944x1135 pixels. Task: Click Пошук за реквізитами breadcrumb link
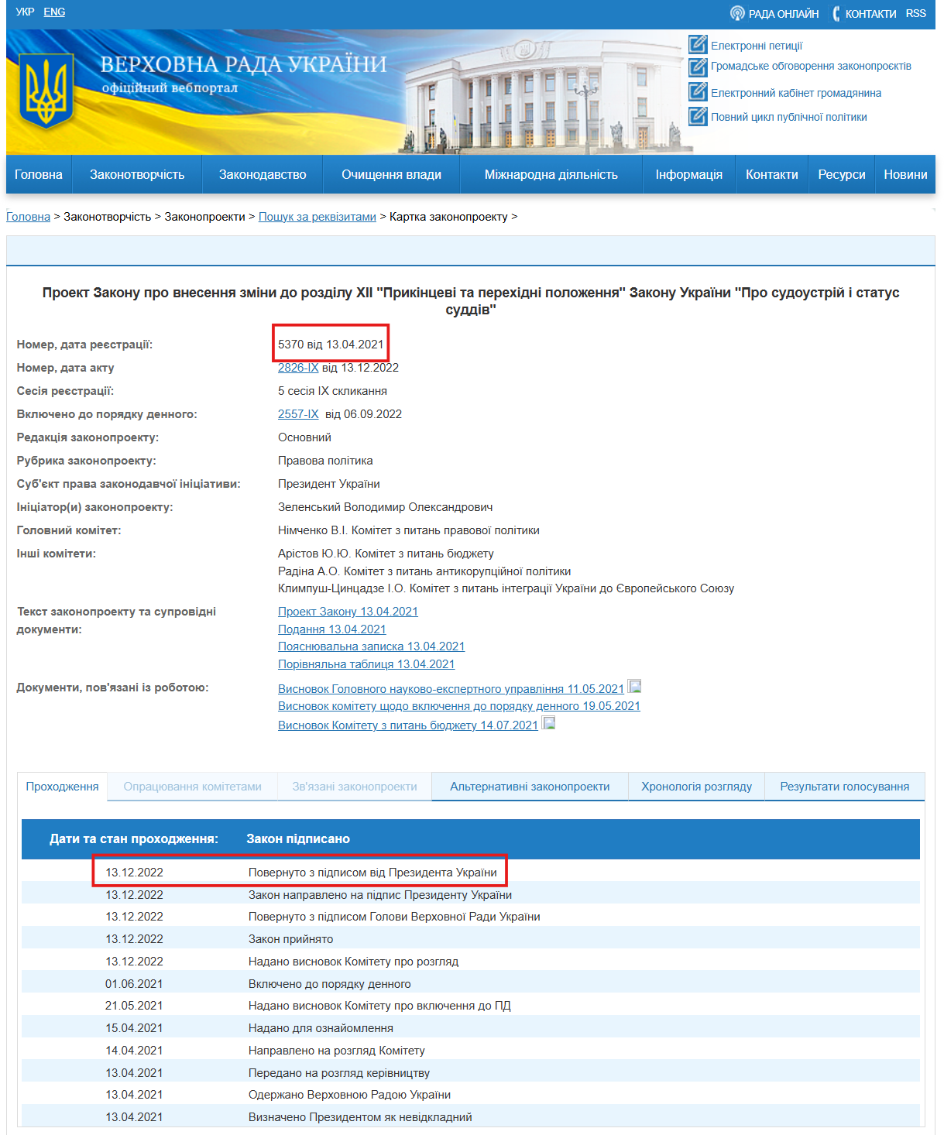[318, 217]
